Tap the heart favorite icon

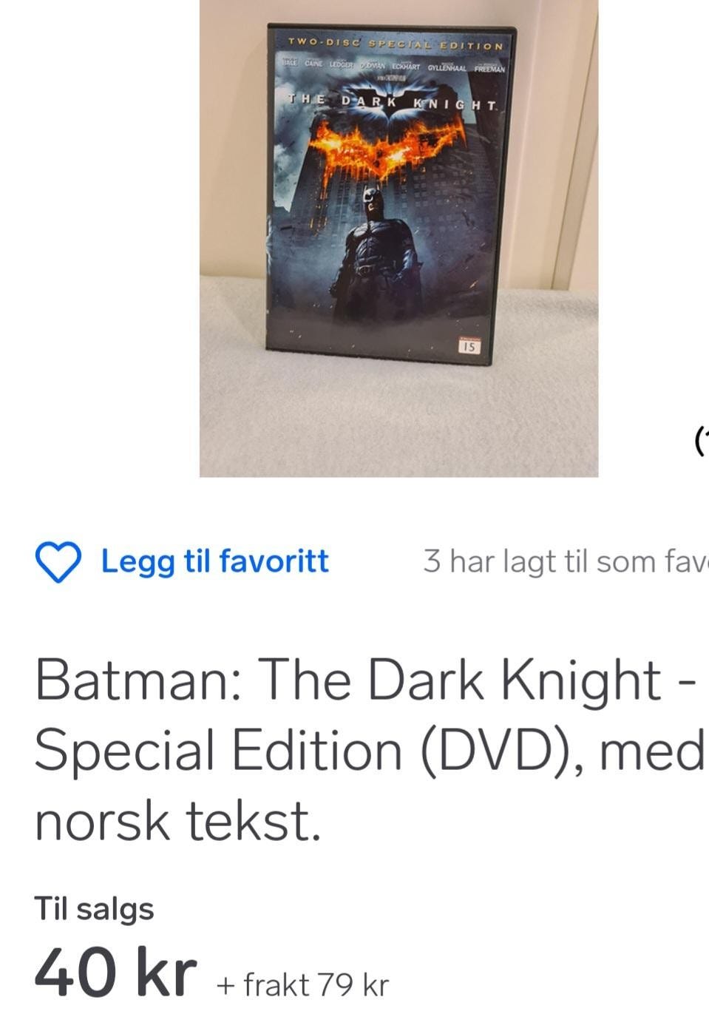pyautogui.click(x=58, y=562)
